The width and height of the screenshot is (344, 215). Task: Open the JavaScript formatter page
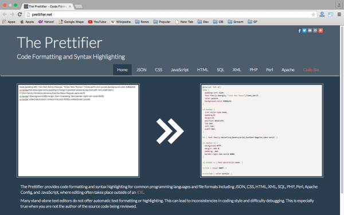pos(179,70)
